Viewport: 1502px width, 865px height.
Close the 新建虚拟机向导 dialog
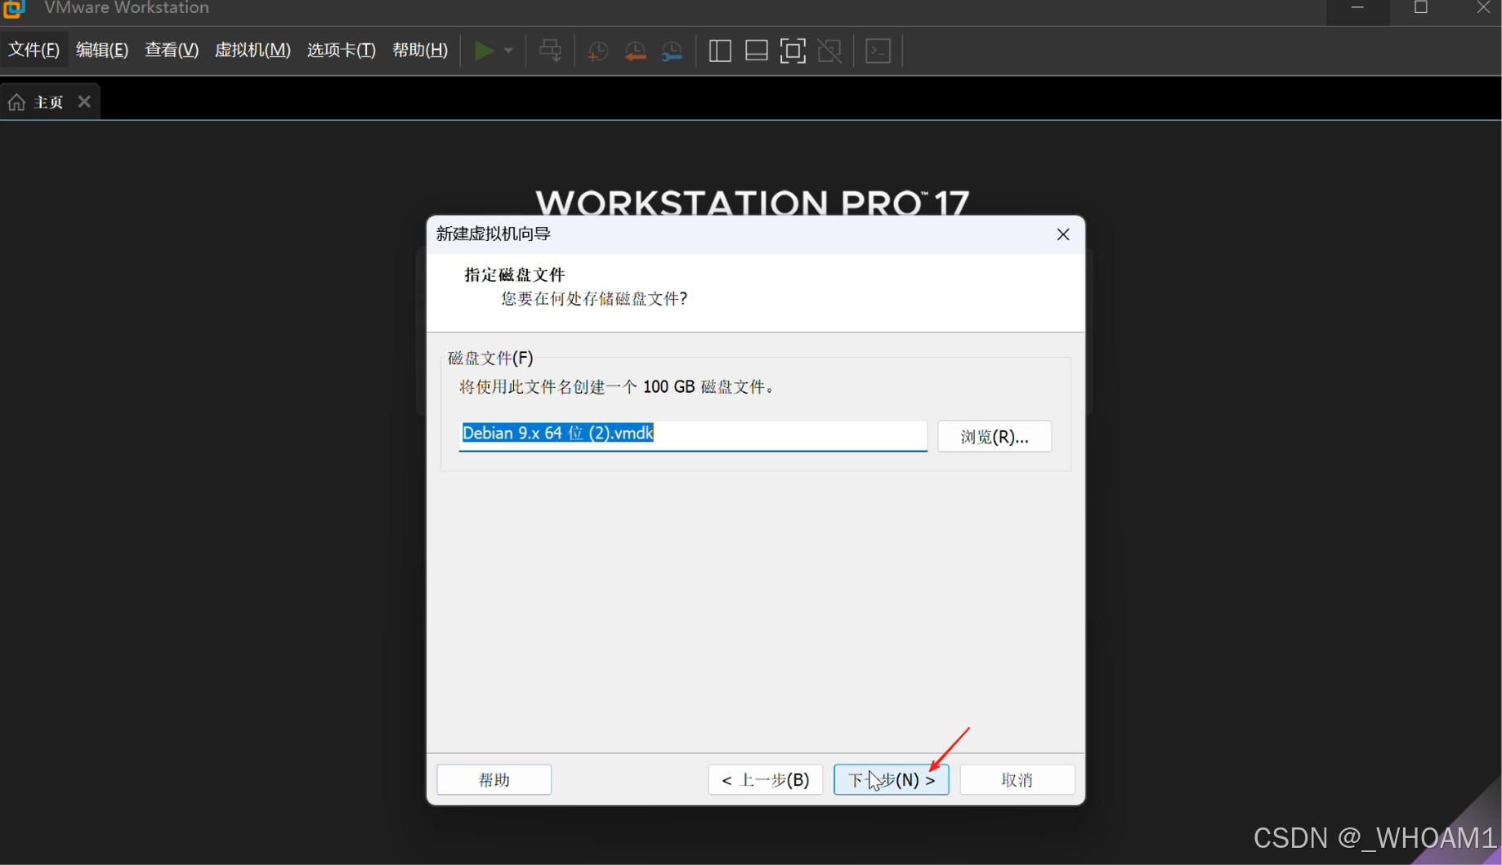[x=1063, y=234]
